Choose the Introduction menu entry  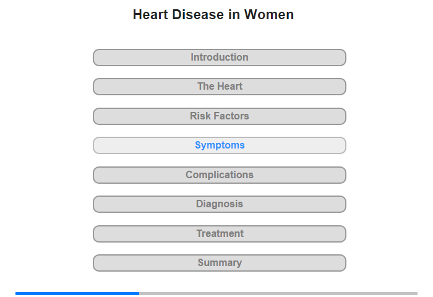[219, 58]
